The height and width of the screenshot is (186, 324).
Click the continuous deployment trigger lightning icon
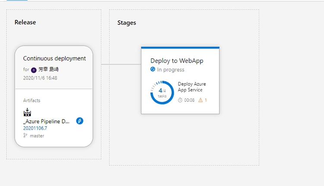[x=79, y=121]
